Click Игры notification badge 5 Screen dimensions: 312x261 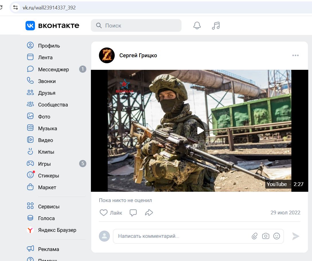(83, 163)
